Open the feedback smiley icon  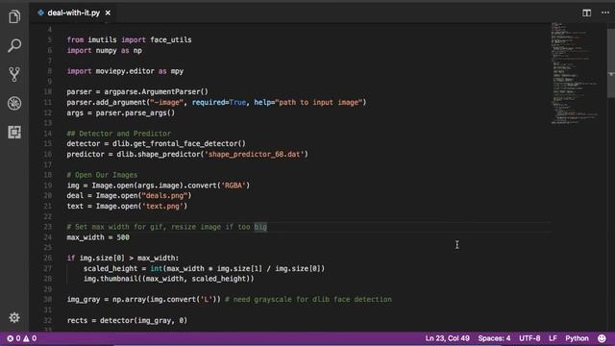pyautogui.click(x=602, y=338)
